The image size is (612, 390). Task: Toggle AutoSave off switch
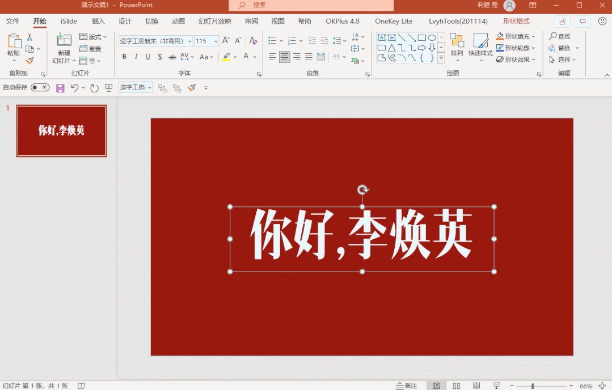pos(40,87)
